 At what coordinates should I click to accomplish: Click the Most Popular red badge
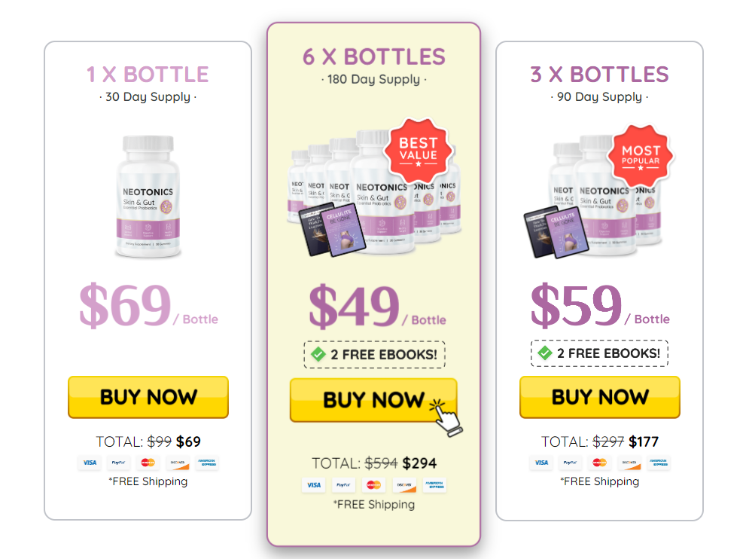pos(641,157)
